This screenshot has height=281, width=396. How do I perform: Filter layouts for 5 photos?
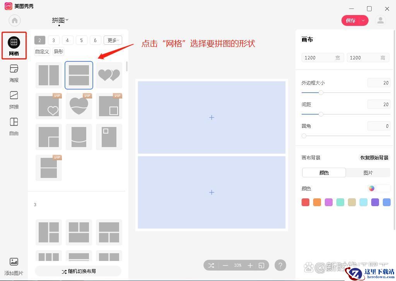coord(81,40)
